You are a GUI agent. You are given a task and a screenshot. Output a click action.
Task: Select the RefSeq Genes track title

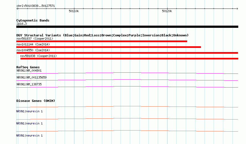pos(28,67)
